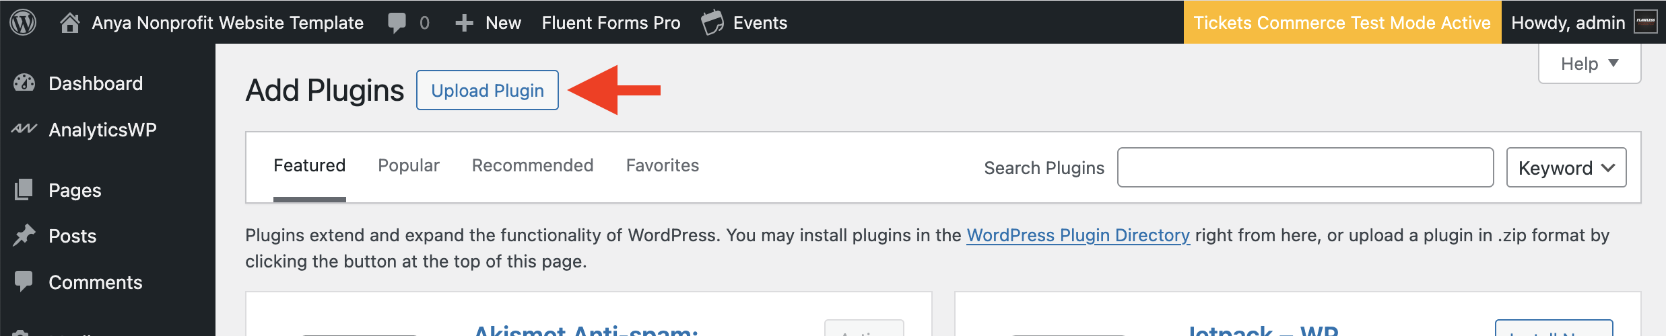Expand the Help dropdown panel

[1589, 64]
